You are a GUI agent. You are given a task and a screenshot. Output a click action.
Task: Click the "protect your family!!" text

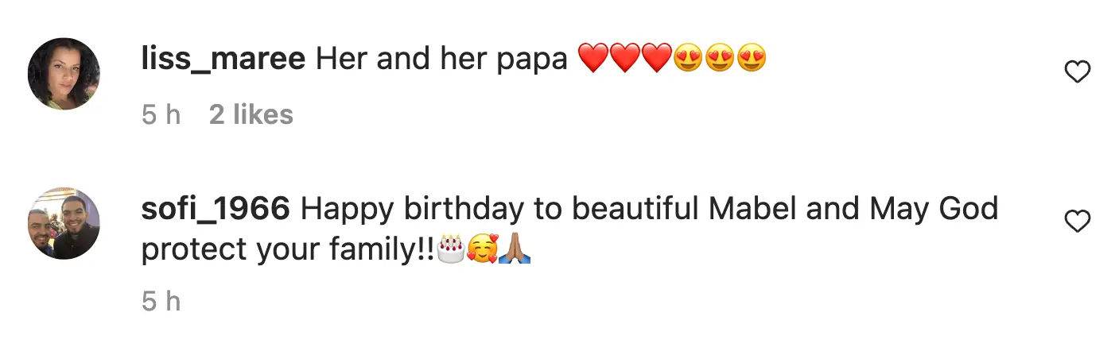(x=288, y=250)
